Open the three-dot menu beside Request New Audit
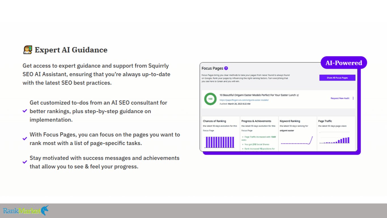The width and height of the screenshot is (387, 218). tap(353, 98)
